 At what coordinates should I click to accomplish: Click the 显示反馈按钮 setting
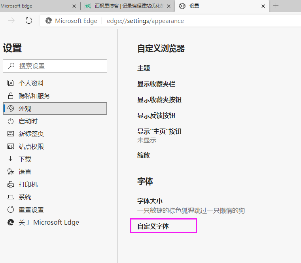[156, 115]
